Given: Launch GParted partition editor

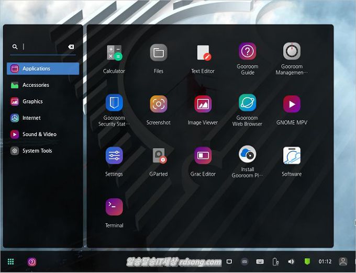Looking at the screenshot, I should (159, 156).
